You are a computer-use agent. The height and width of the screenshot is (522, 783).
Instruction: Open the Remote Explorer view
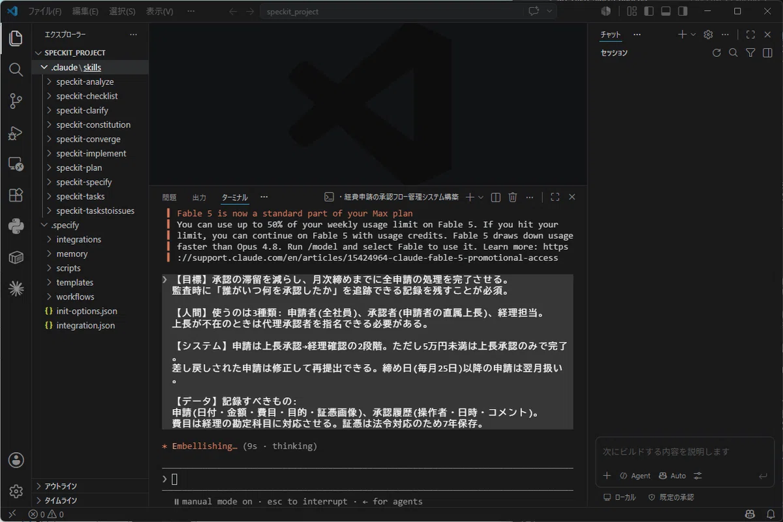(x=16, y=164)
